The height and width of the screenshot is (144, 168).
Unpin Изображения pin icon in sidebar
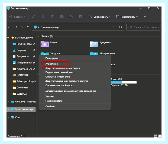click(x=34, y=63)
